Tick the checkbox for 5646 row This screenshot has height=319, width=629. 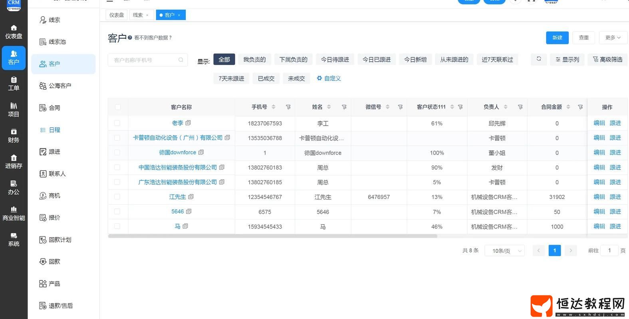pyautogui.click(x=117, y=211)
